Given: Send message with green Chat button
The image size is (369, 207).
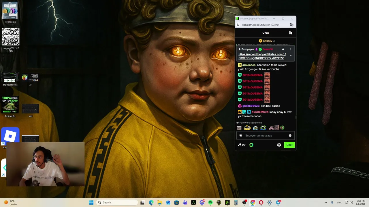Looking at the screenshot, I should [289, 145].
